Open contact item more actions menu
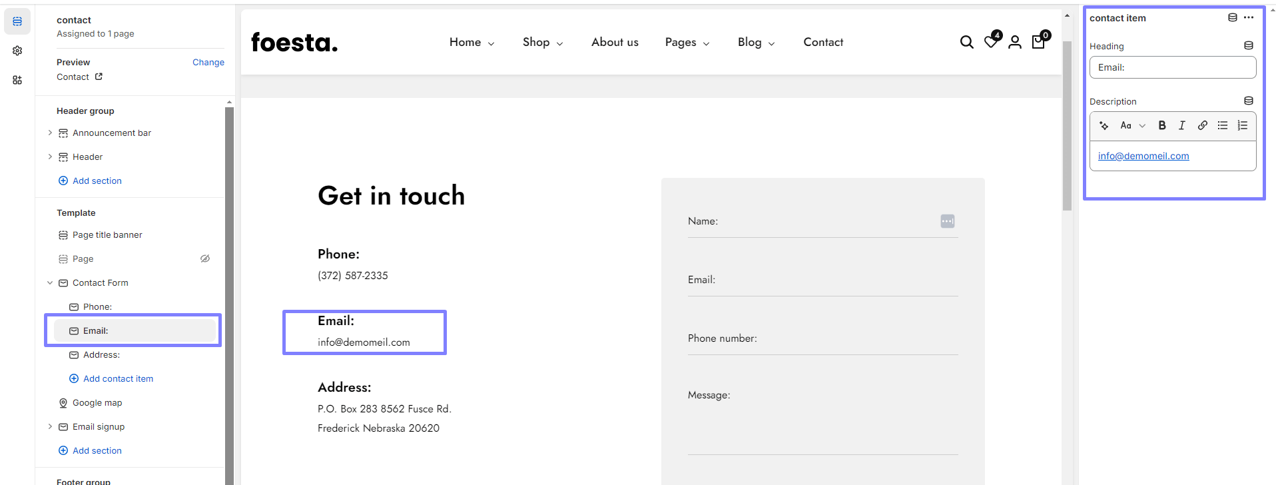 [x=1249, y=18]
